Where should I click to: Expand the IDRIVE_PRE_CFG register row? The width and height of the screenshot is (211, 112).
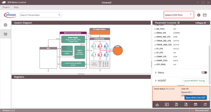(x=155, y=37)
